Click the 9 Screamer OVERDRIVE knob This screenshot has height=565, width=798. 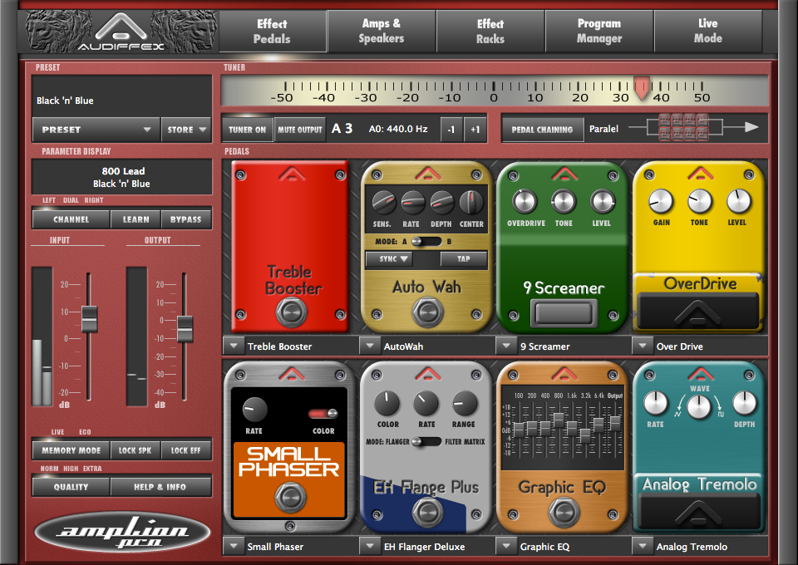(525, 201)
